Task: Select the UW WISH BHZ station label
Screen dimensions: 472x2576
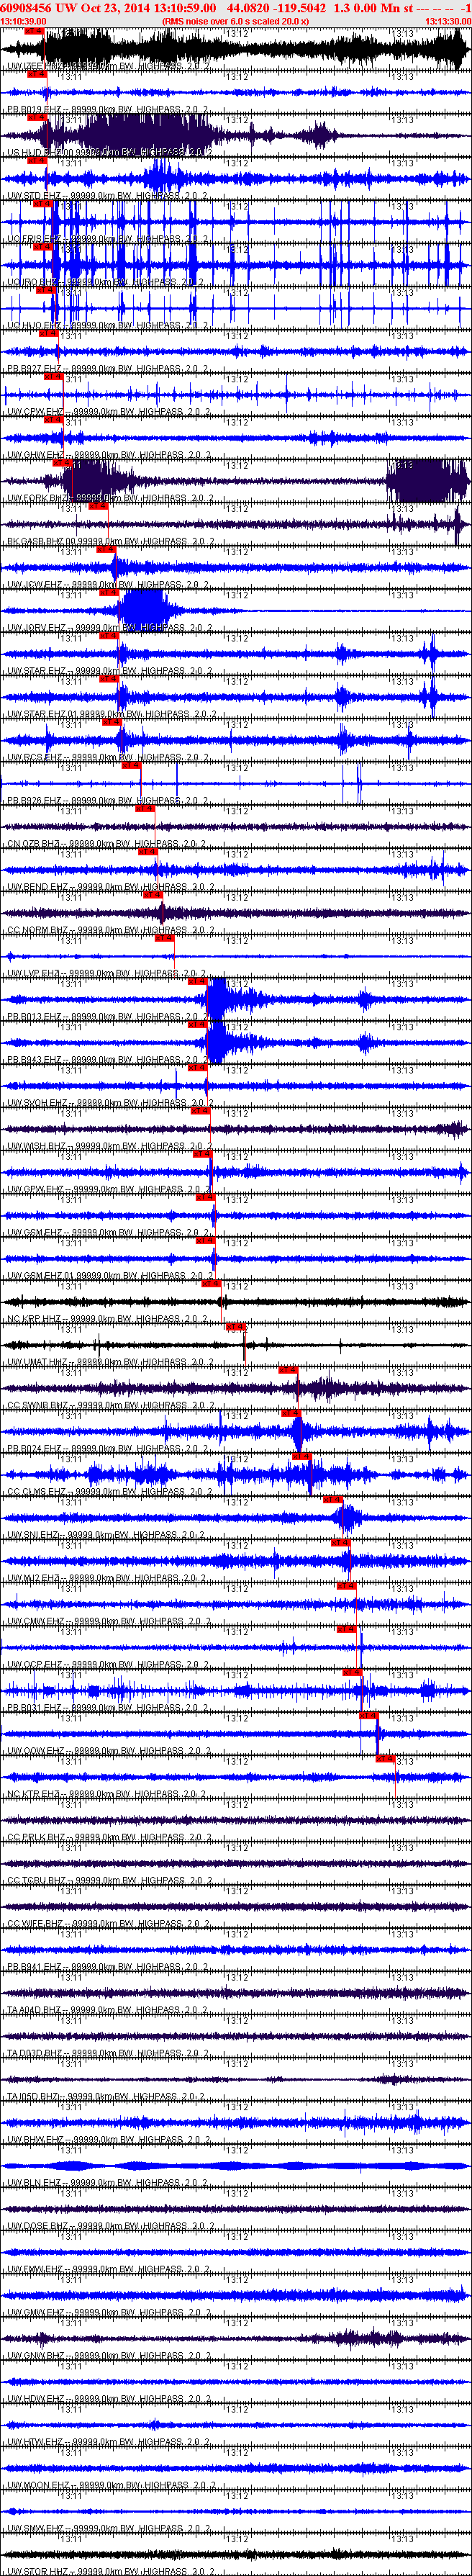Action: [x=110, y=1146]
